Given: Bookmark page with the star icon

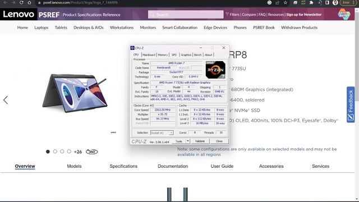Looking at the screenshot, I should click(286, 2).
